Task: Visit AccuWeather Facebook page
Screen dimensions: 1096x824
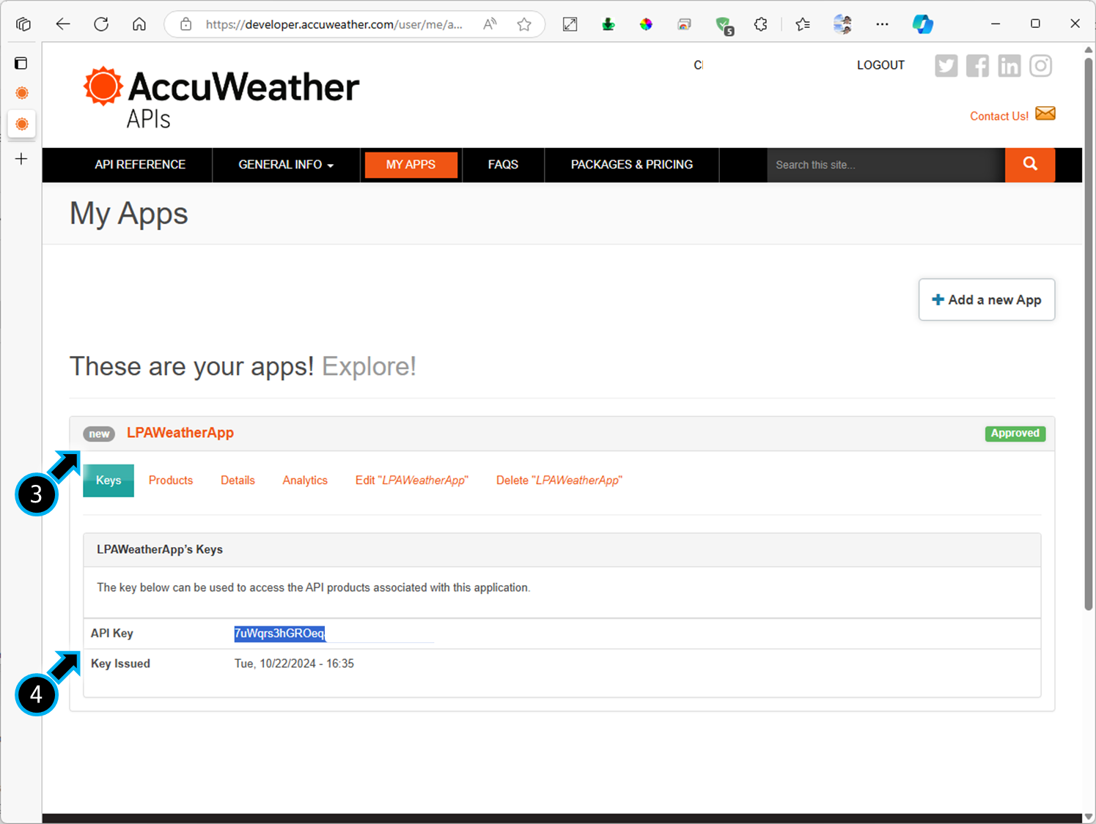Action: pyautogui.click(x=977, y=66)
